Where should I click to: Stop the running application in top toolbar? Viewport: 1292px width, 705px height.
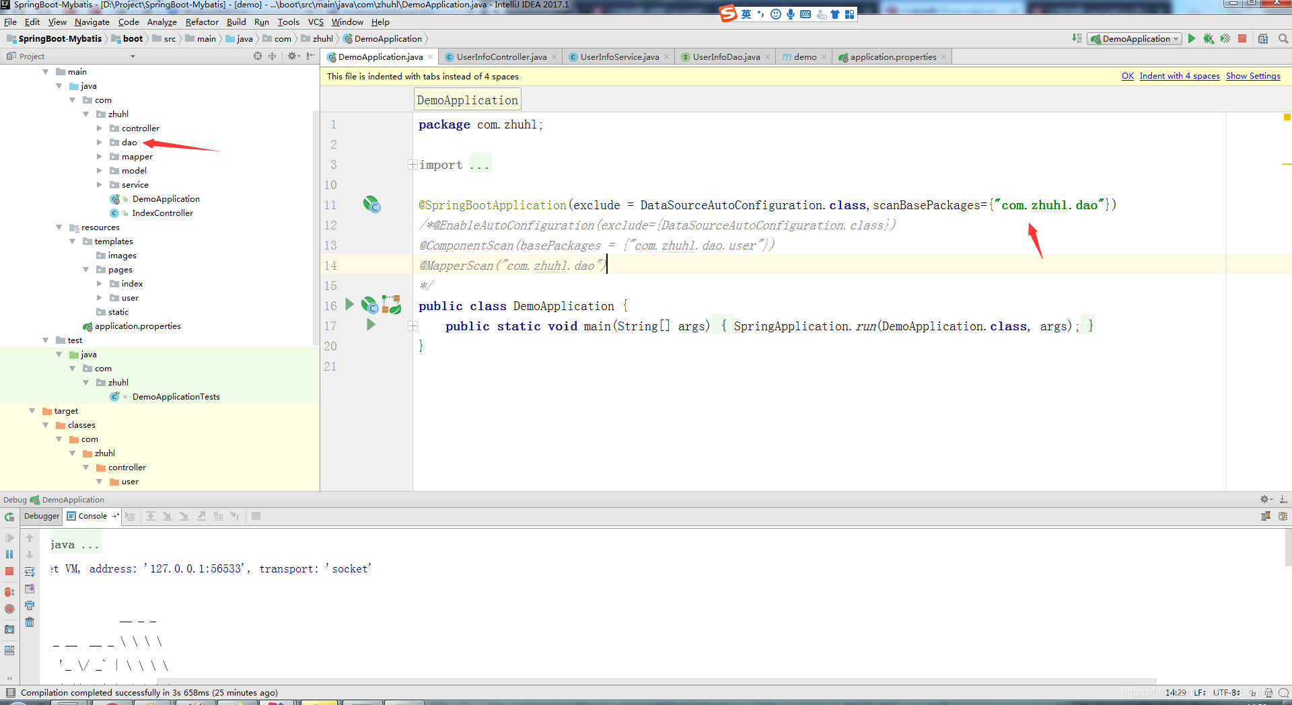[x=1242, y=39]
